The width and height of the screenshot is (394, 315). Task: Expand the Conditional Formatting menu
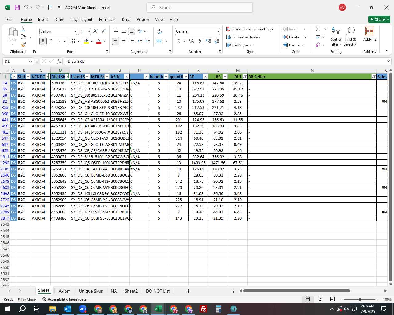point(250,29)
